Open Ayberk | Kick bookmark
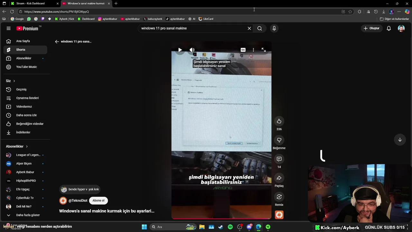 pyautogui.click(x=64, y=19)
